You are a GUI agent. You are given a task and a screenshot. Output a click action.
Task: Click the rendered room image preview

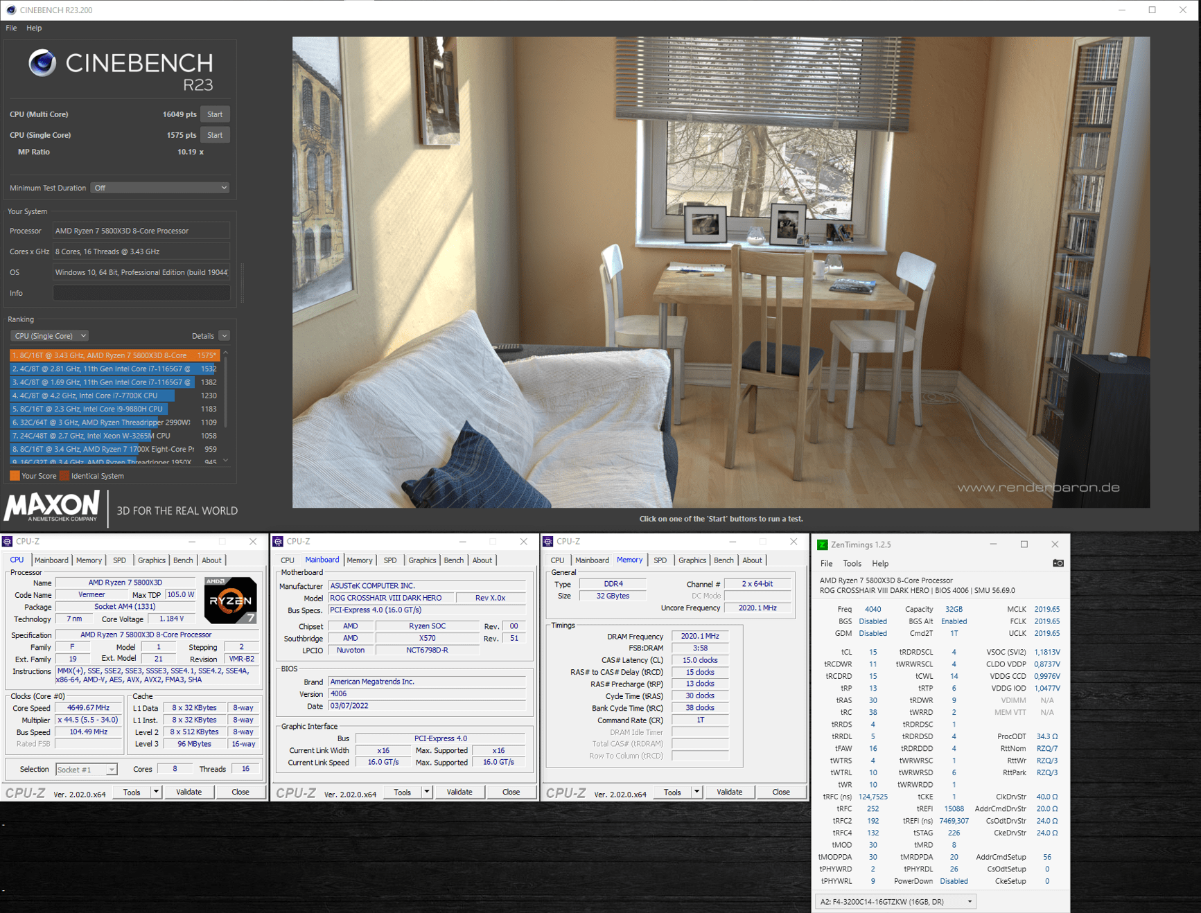721,272
